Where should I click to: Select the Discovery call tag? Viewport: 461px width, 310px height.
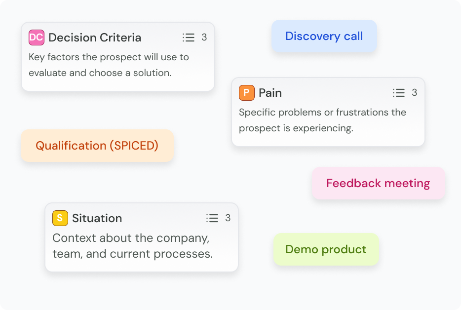324,36
